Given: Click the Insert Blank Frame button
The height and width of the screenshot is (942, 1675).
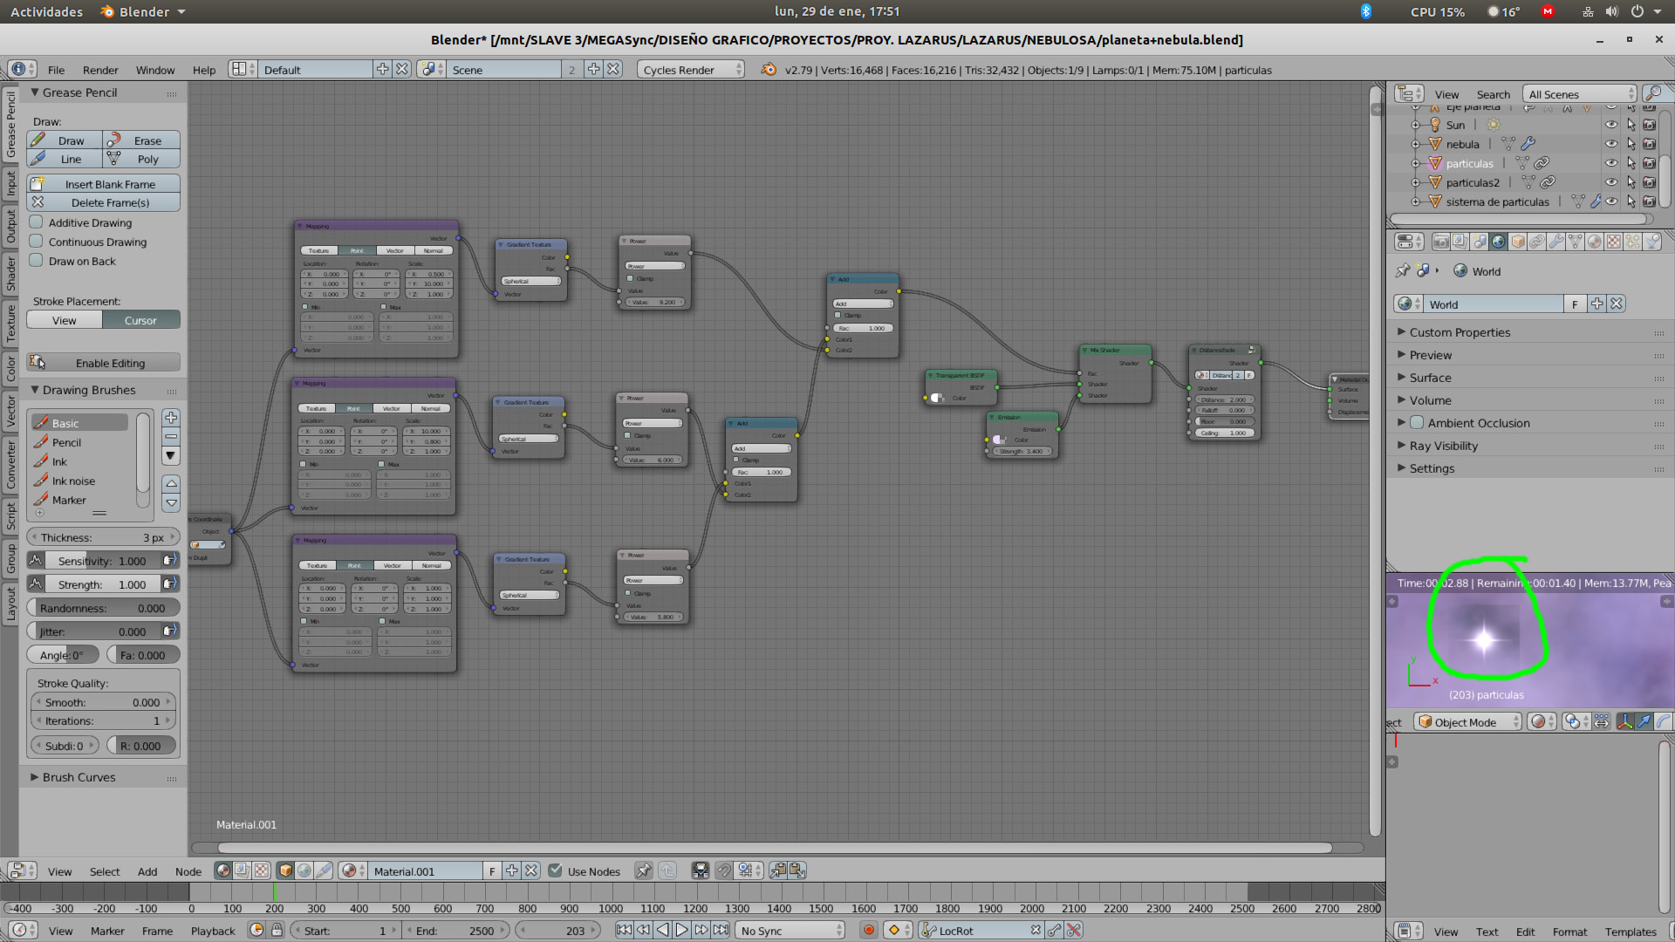Looking at the screenshot, I should click(103, 184).
